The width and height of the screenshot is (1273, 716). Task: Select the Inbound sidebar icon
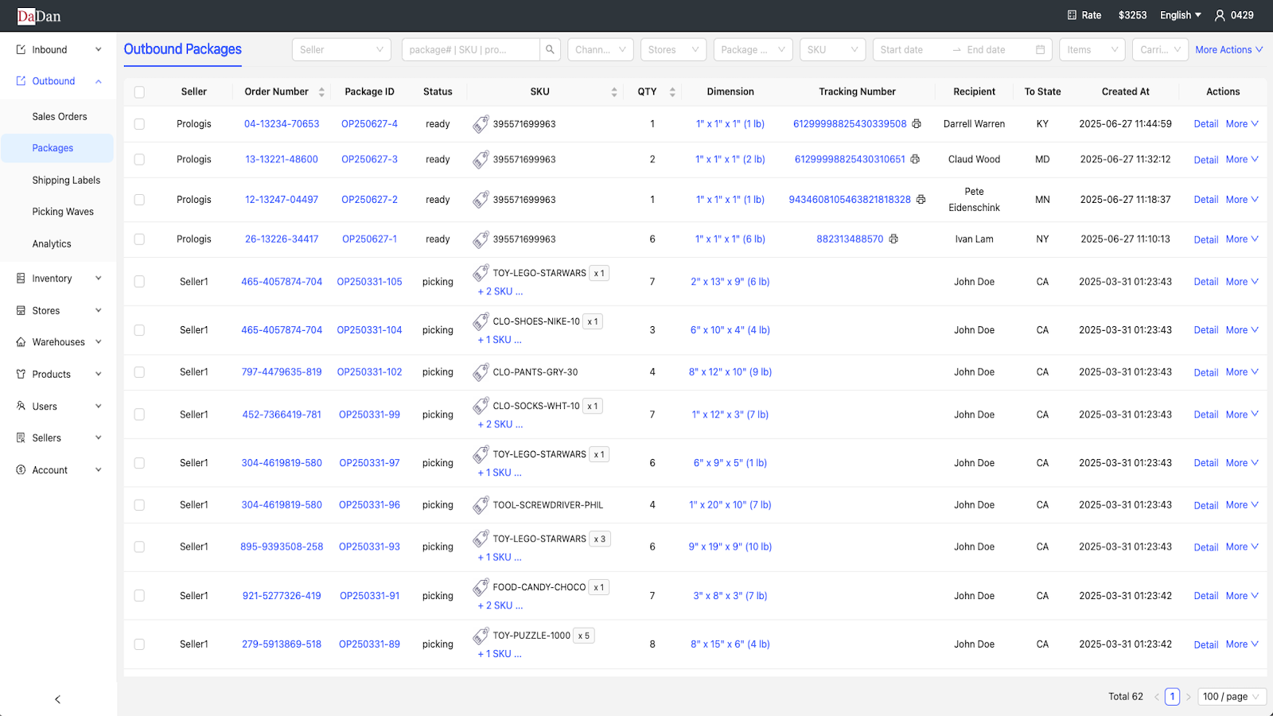coord(20,49)
